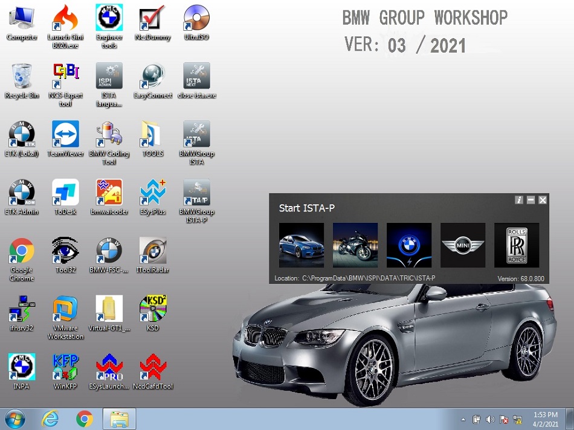Close the Start ISTA-P window
The image size is (574, 430).
click(x=543, y=200)
